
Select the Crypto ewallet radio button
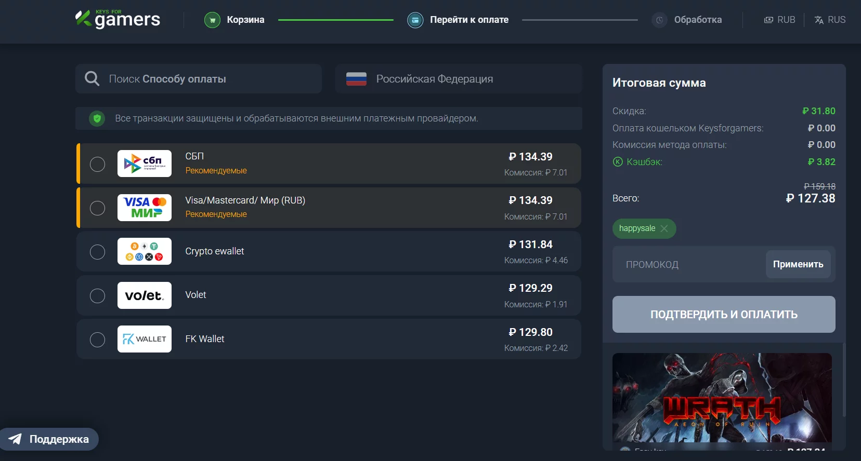(x=97, y=252)
